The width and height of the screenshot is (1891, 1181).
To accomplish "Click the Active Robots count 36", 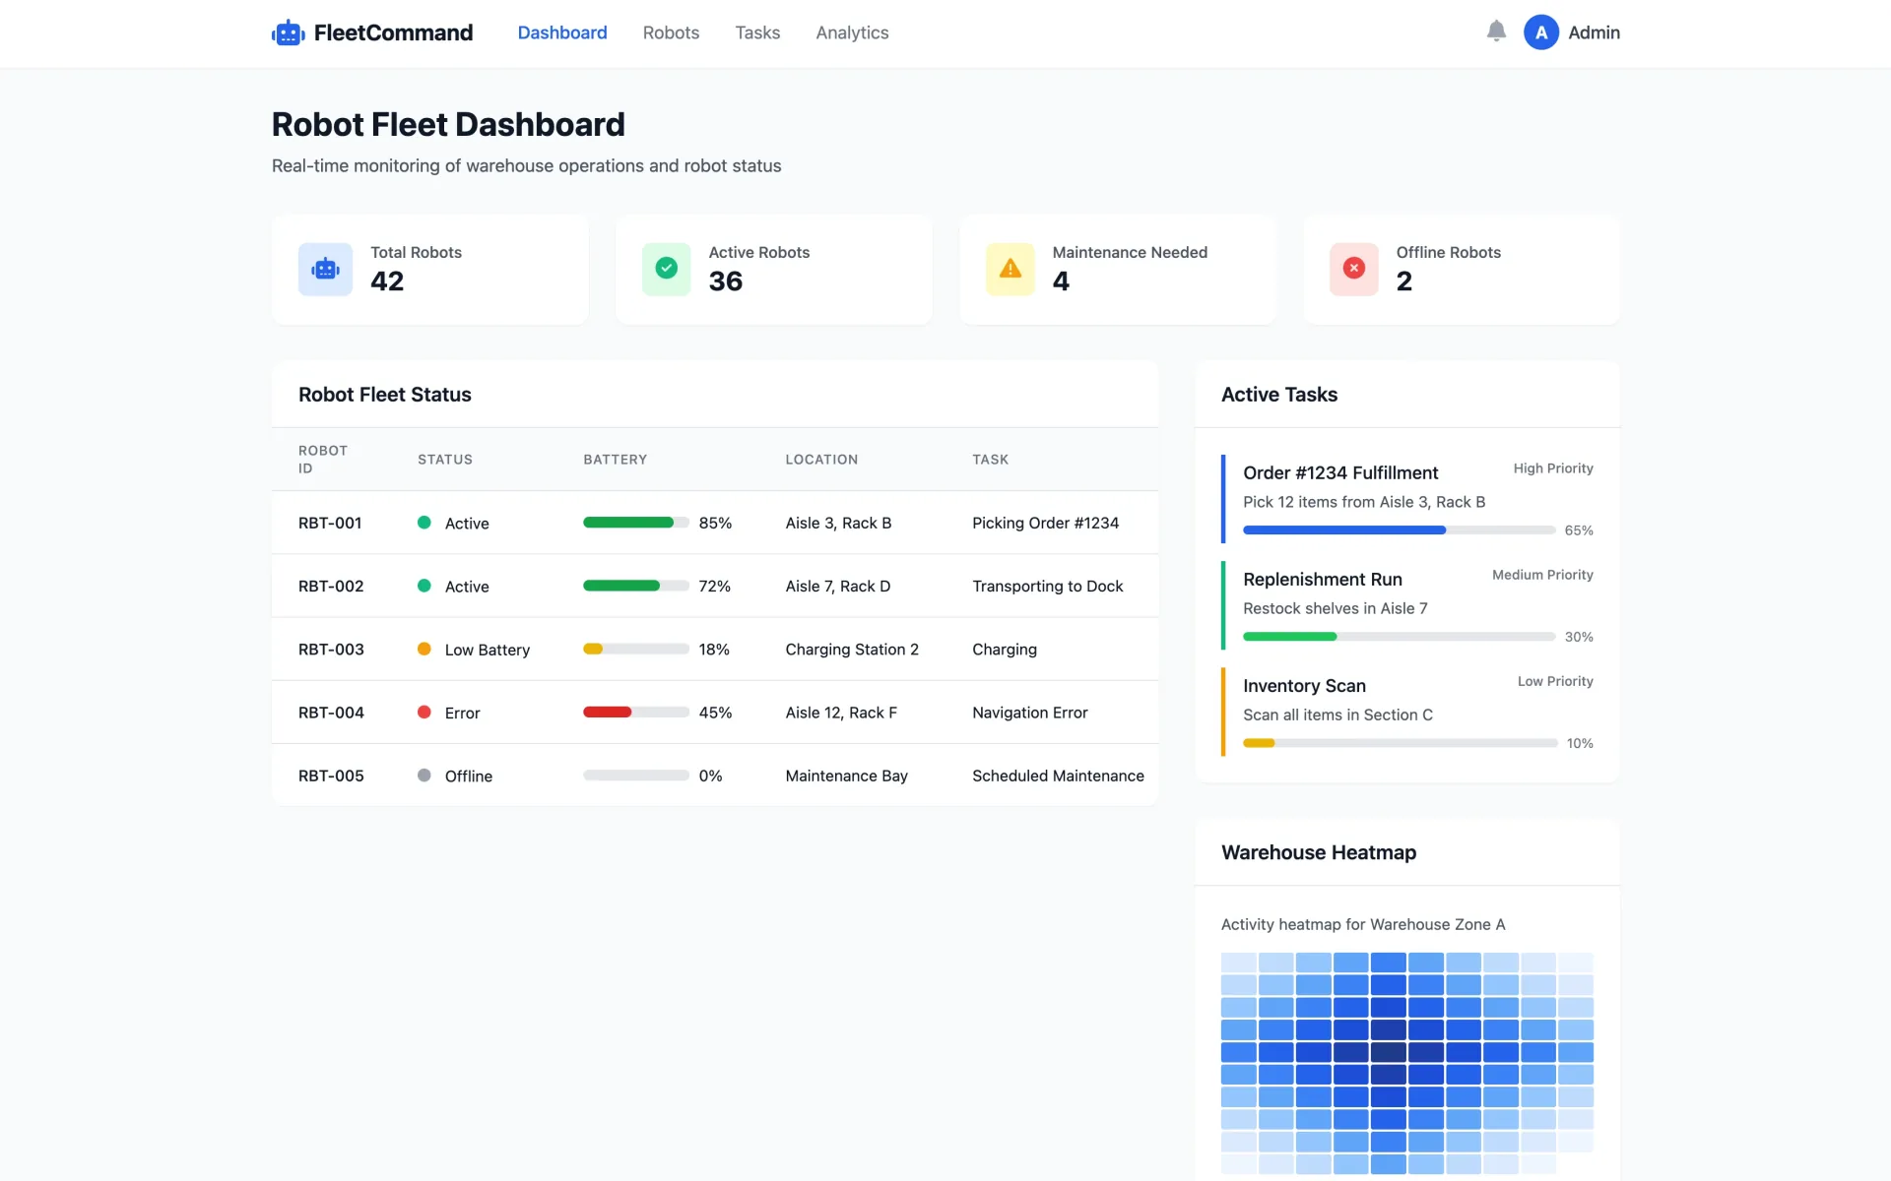I will pos(726,281).
